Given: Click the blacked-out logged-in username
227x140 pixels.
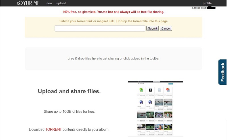Looking at the screenshot, I should 211,8.
